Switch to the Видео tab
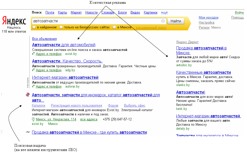247x153 pixels. pos(135,13)
